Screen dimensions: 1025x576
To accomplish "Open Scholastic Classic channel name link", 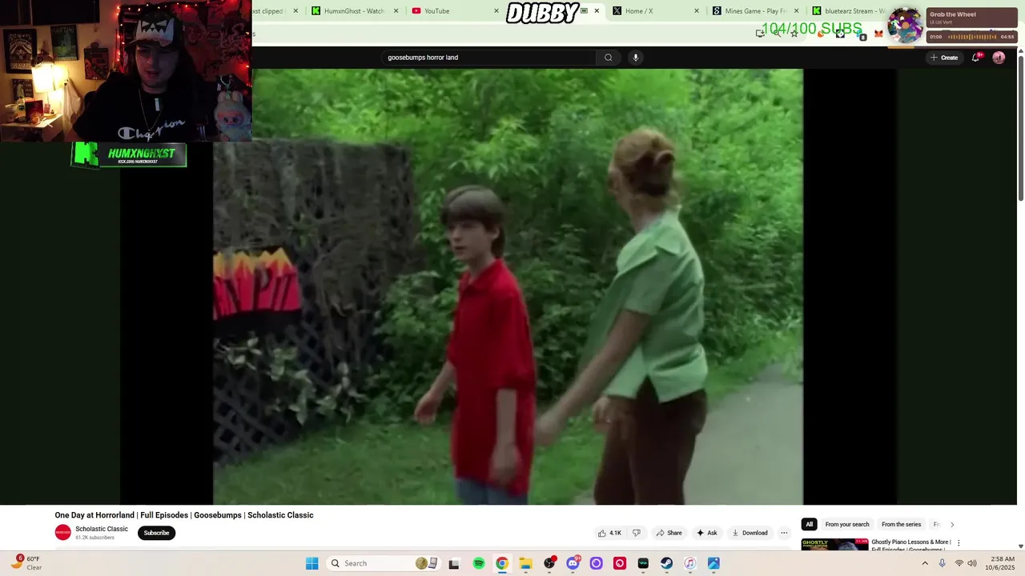I will pyautogui.click(x=102, y=529).
